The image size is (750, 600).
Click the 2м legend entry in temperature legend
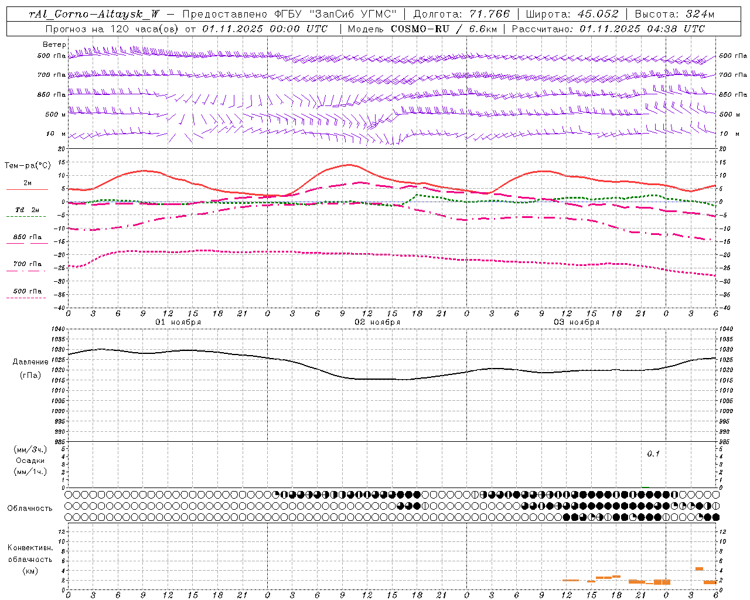pyautogui.click(x=28, y=183)
